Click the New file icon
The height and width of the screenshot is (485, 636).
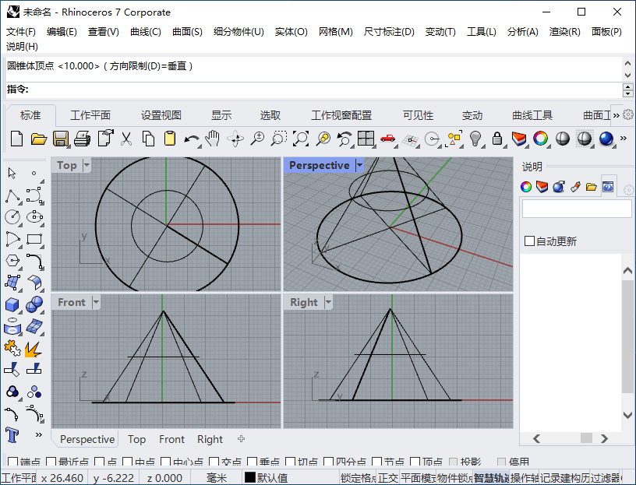pos(16,139)
